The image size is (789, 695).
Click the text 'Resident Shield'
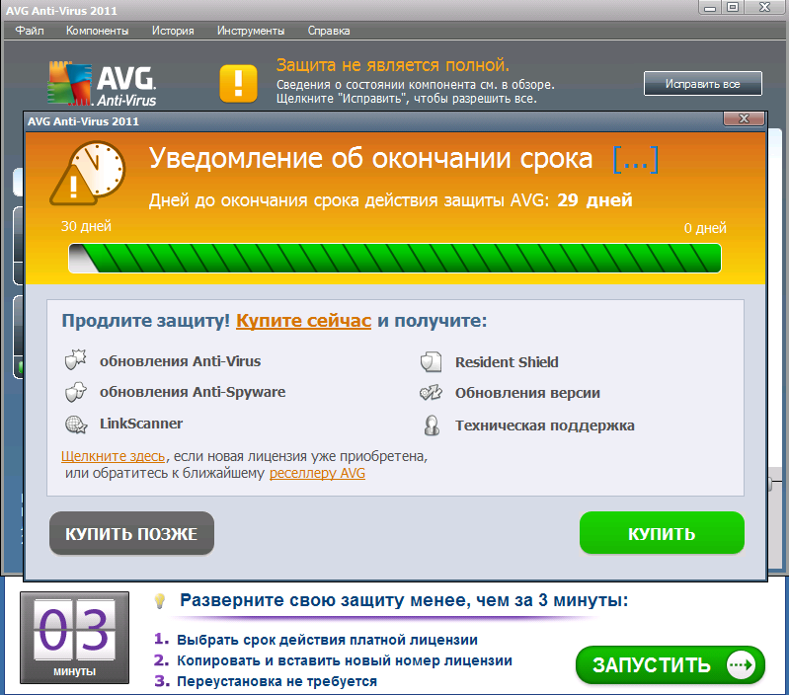[507, 362]
